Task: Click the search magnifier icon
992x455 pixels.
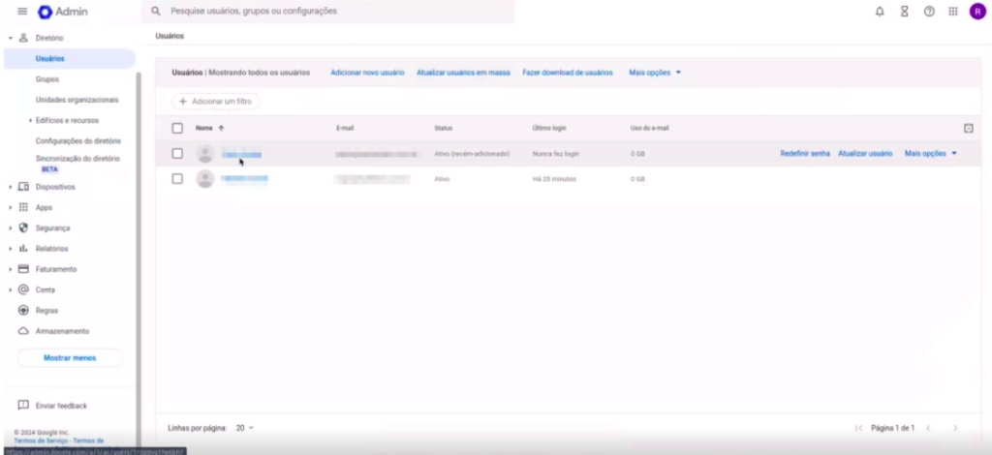Action: [x=155, y=12]
